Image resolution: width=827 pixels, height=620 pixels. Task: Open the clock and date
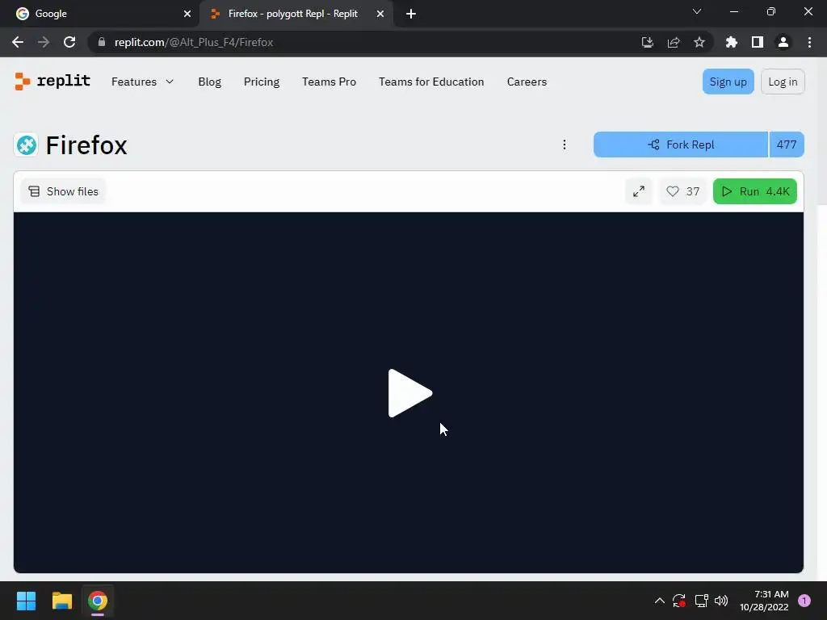pyautogui.click(x=764, y=601)
